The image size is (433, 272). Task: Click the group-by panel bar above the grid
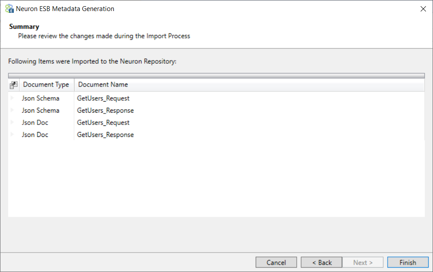pyautogui.click(x=216, y=76)
